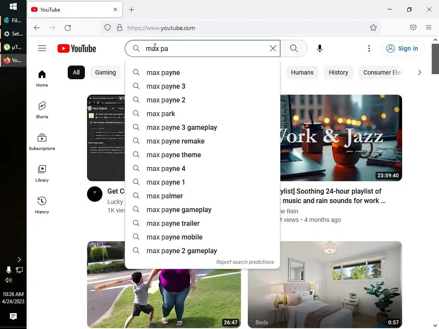This screenshot has height=329, width=439.
Task: Open the Beds video thumbnail
Action: tap(325, 284)
